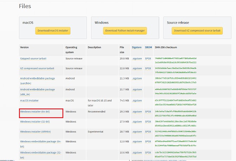Open the macOS installer link
236x161 pixels.
tap(29, 101)
